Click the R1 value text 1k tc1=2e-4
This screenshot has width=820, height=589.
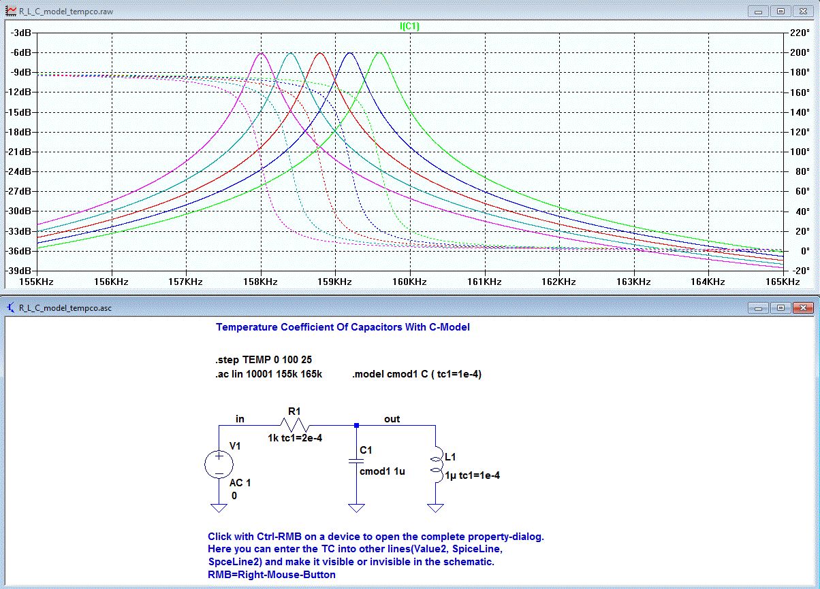[x=295, y=438]
